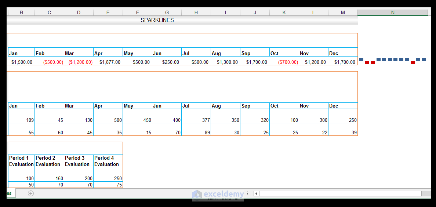The height and width of the screenshot is (207, 436).
Task: Select the cell with value 450
Action: coord(137,116)
